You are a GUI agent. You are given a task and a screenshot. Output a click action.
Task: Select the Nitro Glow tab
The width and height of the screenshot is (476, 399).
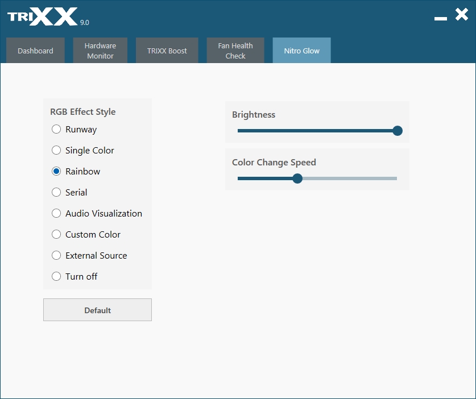coord(302,51)
